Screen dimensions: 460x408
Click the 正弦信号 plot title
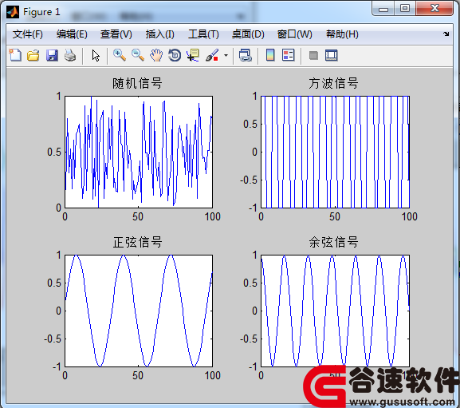[137, 243]
